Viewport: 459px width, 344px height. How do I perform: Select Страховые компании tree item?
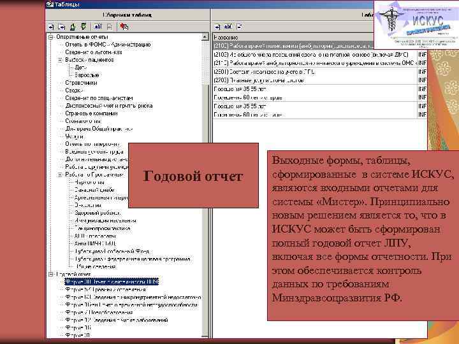pyautogui.click(x=91, y=113)
